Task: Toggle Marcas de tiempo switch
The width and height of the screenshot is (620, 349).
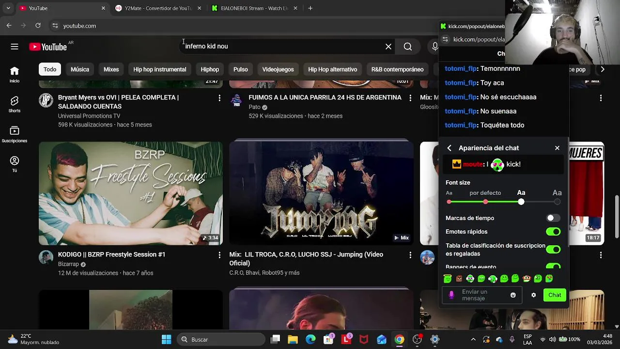Action: (x=553, y=218)
